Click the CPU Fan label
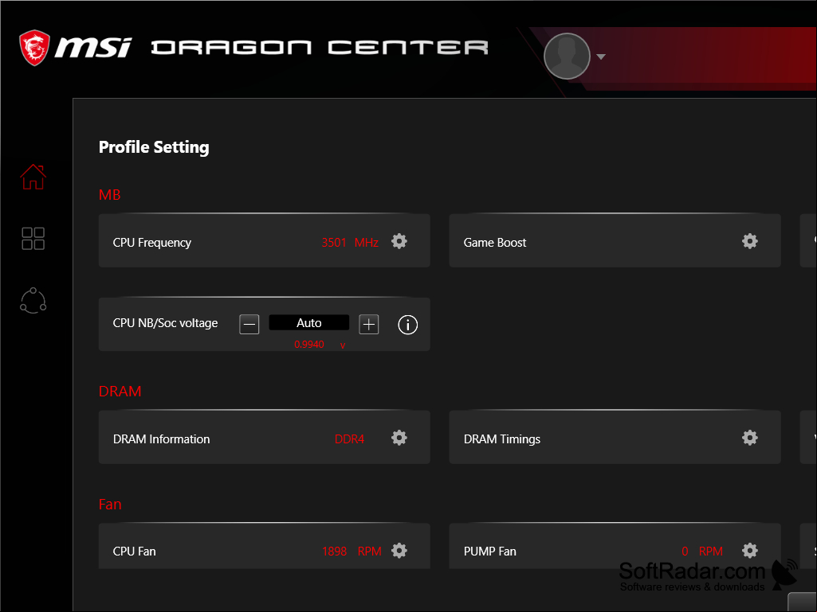Screen dimensions: 817x612 [x=135, y=552]
